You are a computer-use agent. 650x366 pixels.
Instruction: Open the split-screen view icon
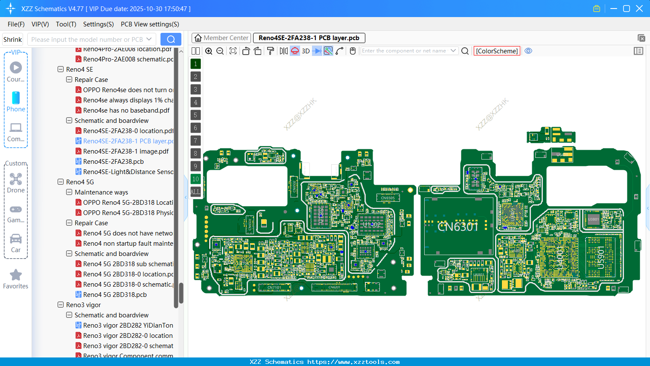point(195,51)
